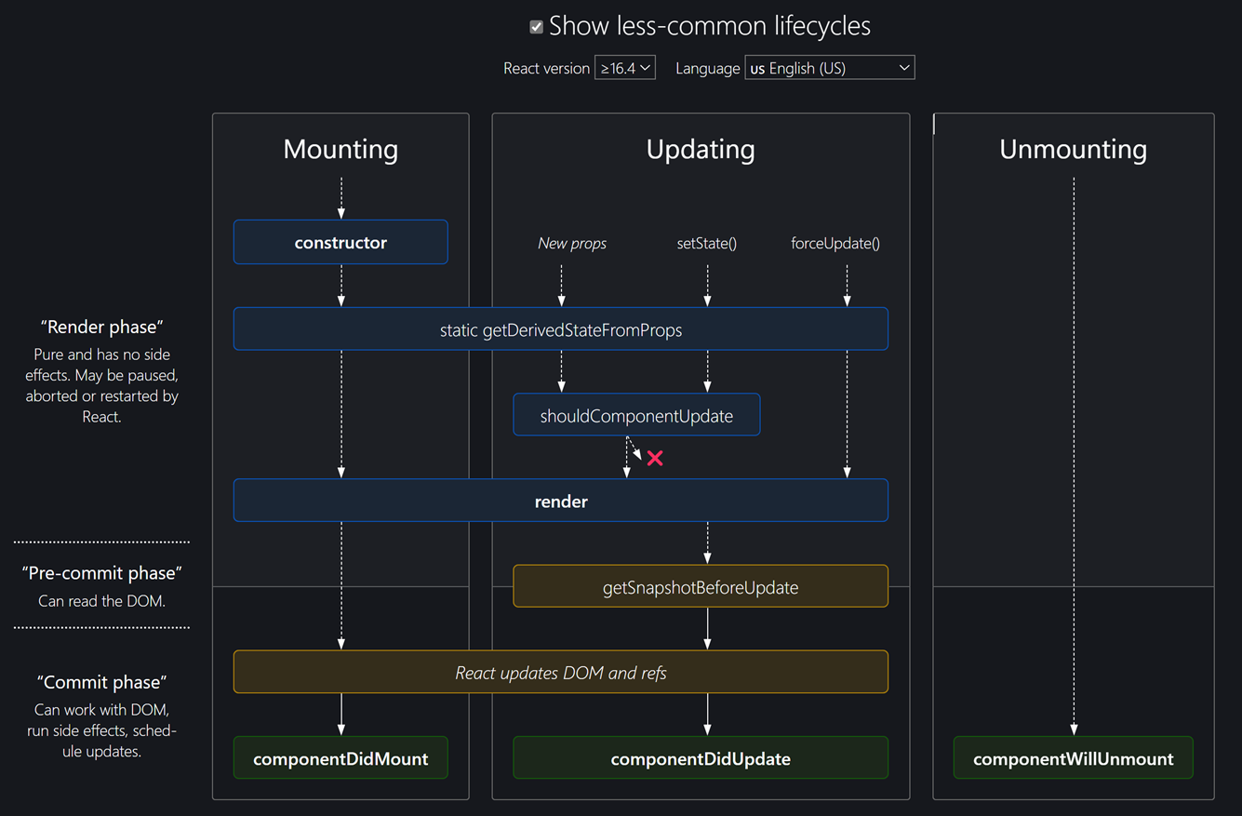The image size is (1242, 816).
Task: Click the componentDidMount box
Action: 341,758
